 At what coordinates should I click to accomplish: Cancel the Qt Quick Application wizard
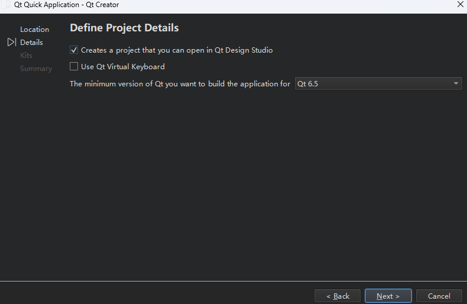[x=439, y=296]
